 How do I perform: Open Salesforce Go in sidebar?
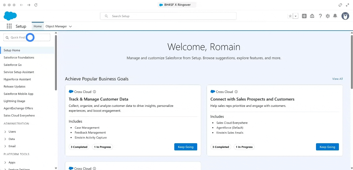coord(12,65)
